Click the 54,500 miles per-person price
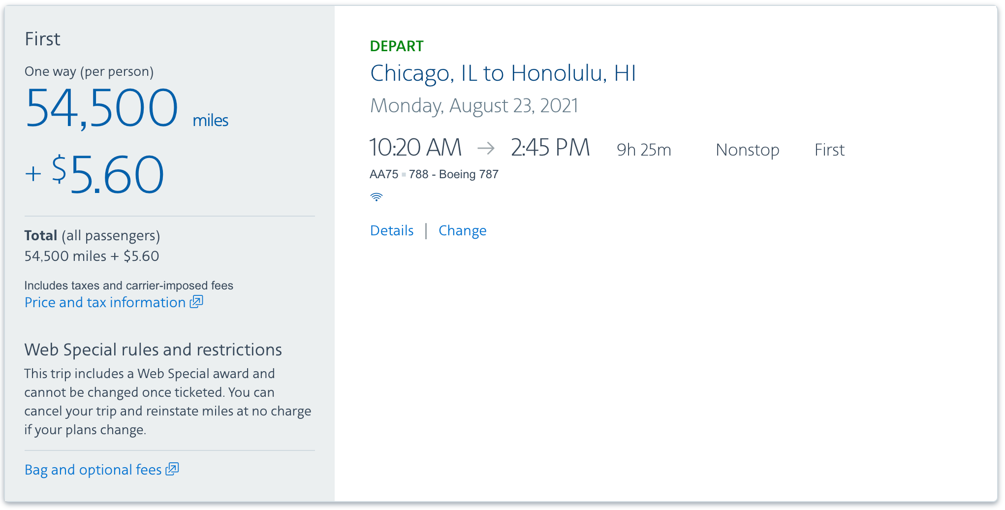Screen dimensions: 1005x510 point(102,108)
